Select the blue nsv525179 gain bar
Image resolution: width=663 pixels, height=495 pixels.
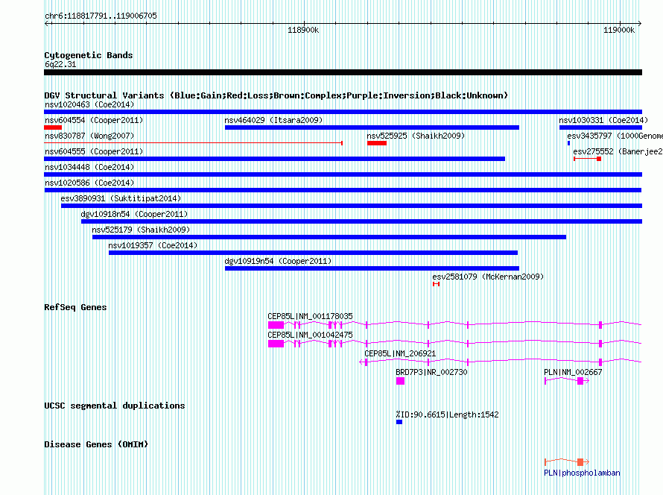(x=329, y=237)
